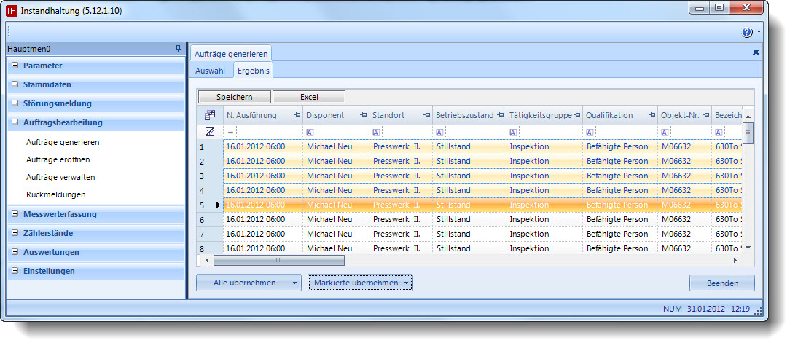Expand the Messwerterfassung section

pyautogui.click(x=15, y=214)
